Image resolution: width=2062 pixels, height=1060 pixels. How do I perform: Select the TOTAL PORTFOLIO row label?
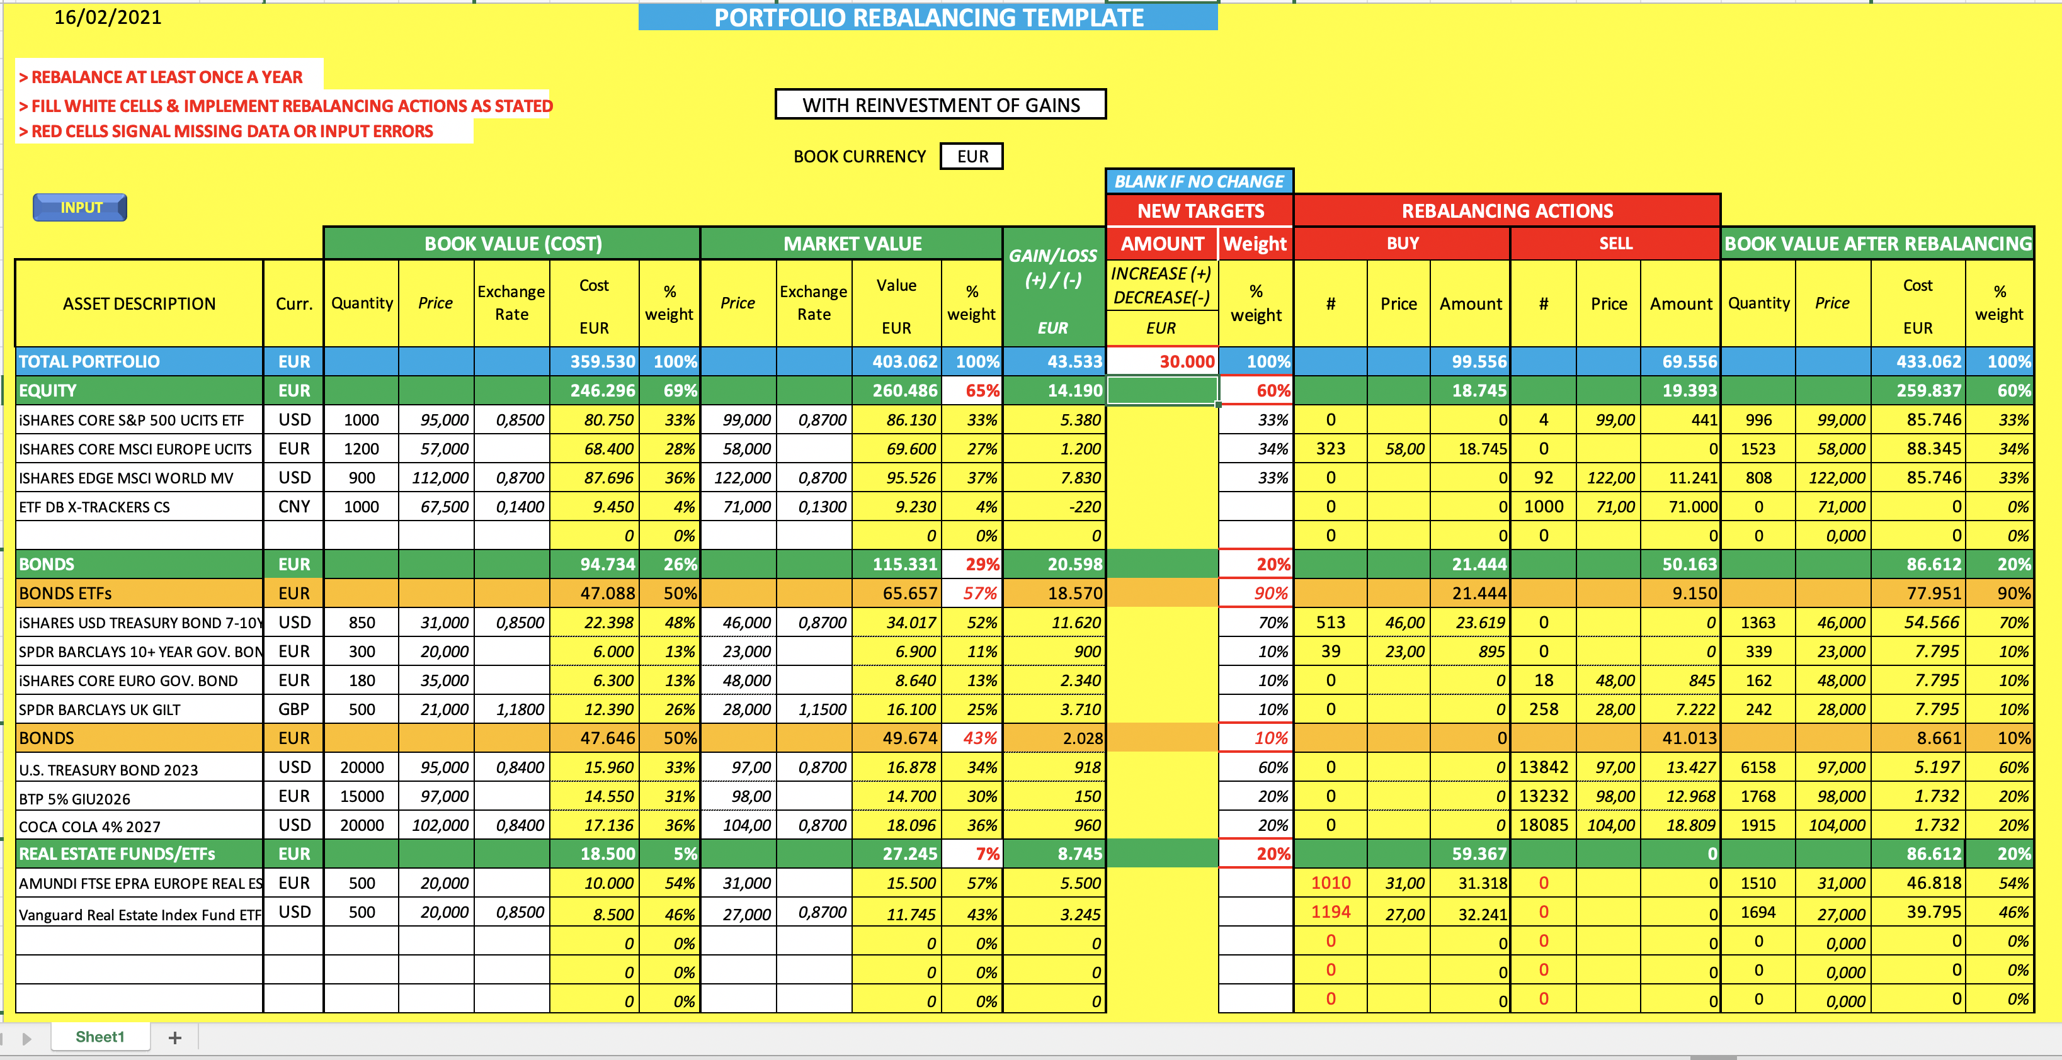139,361
